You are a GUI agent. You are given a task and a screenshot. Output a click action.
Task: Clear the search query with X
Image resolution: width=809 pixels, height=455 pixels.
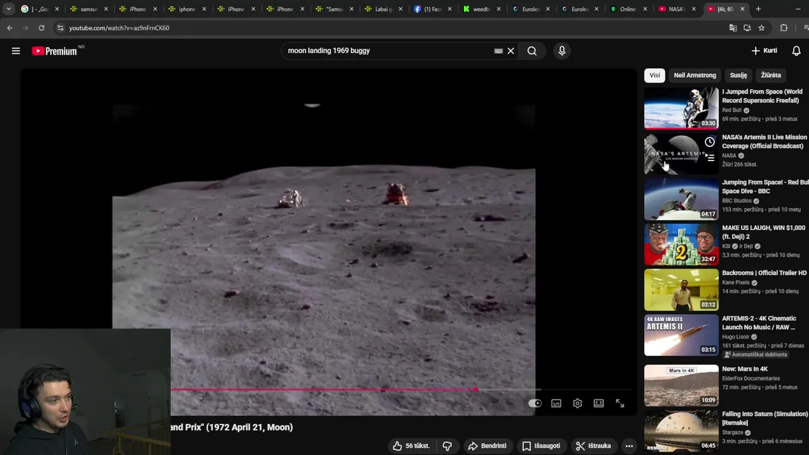coord(511,51)
